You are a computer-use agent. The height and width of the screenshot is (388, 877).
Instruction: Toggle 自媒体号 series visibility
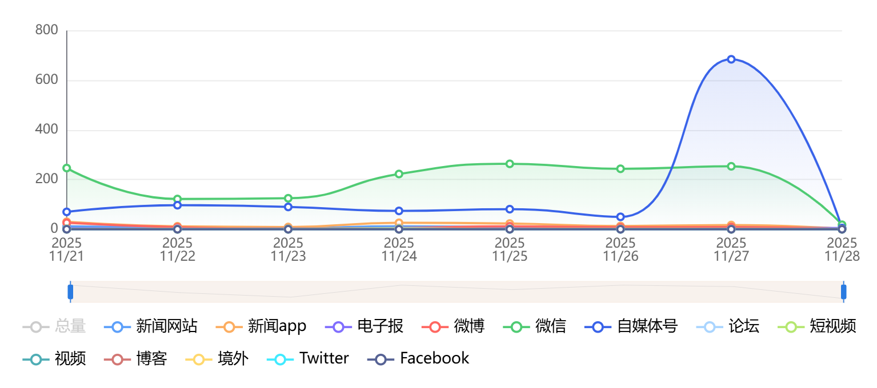tap(631, 327)
